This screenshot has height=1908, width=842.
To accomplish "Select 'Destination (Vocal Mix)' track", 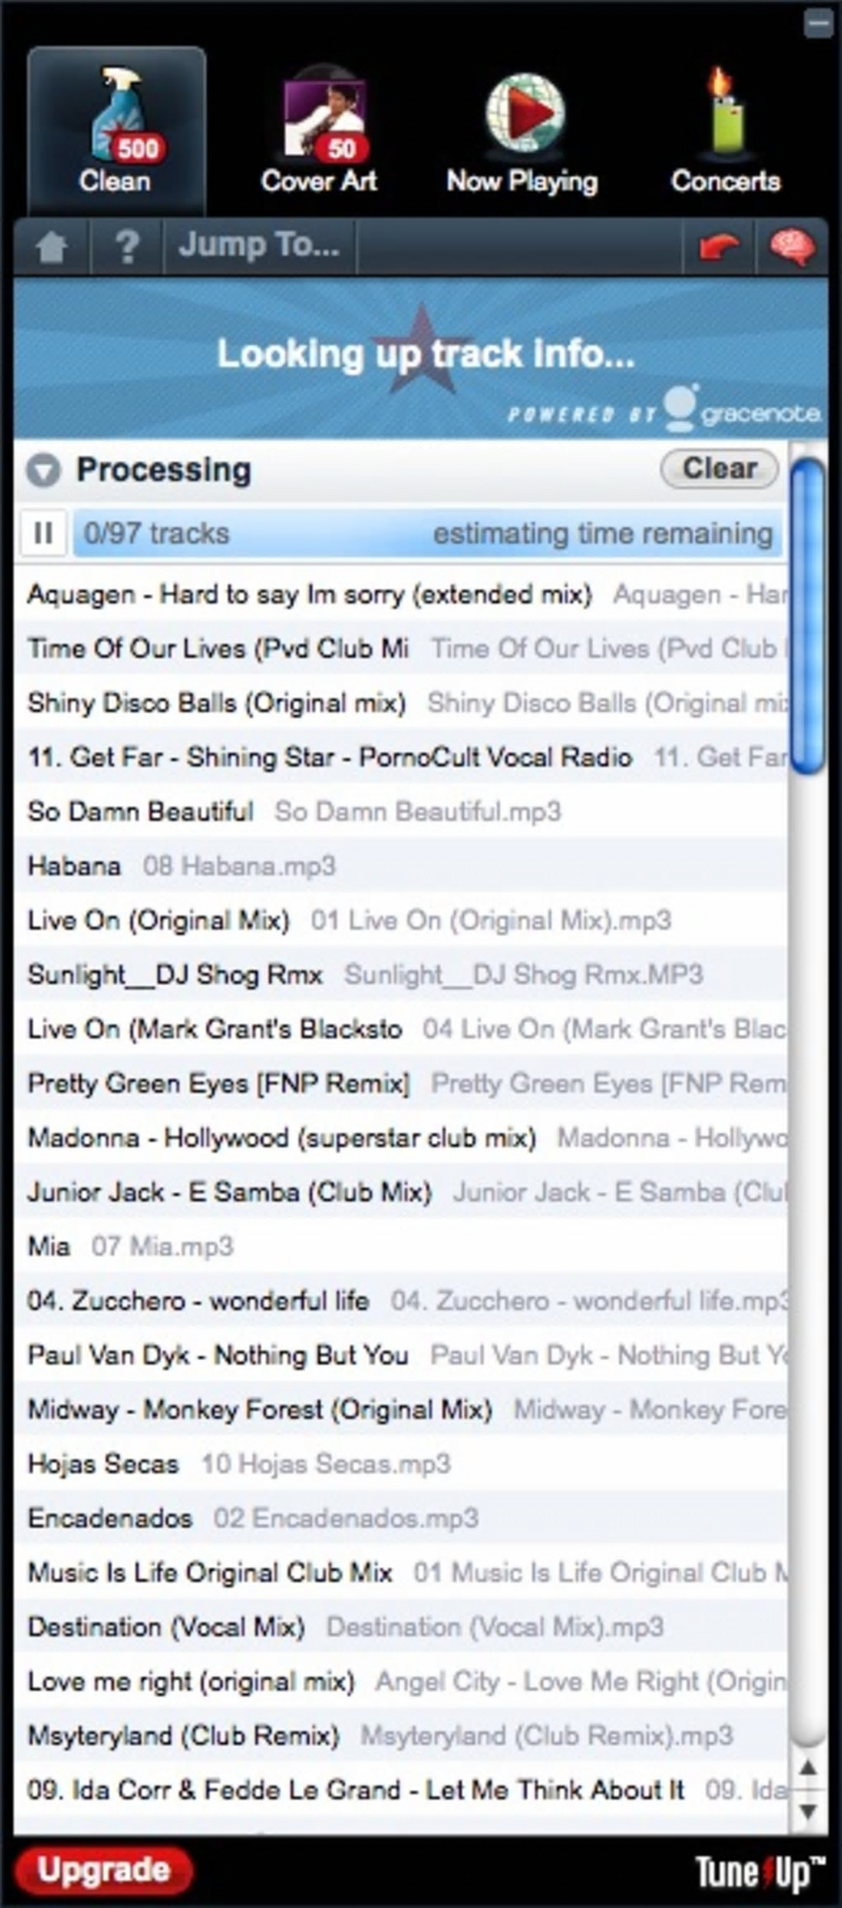I will point(400,1627).
